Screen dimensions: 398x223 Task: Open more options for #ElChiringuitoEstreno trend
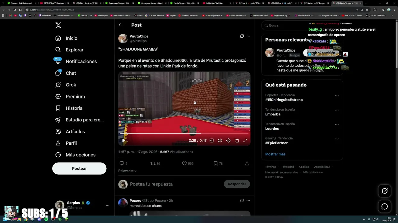pos(337,96)
